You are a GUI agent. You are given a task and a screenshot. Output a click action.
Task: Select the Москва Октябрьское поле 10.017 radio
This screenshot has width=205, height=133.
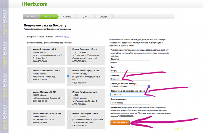68,98
